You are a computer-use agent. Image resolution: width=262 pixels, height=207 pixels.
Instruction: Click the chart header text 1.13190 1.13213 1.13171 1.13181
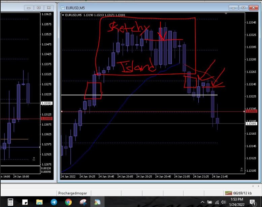pyautogui.click(x=104, y=15)
